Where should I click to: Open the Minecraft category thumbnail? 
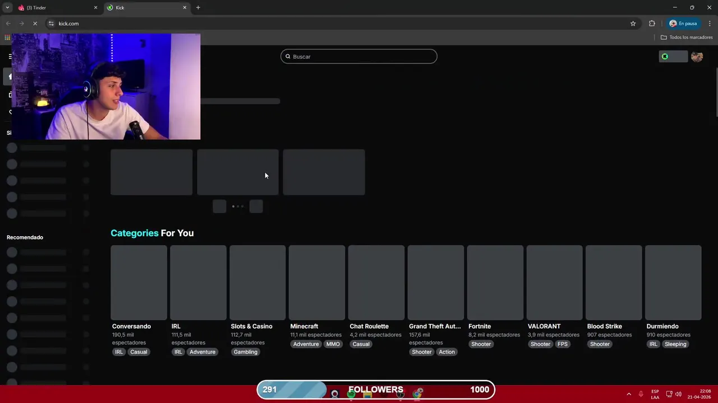[x=317, y=283]
